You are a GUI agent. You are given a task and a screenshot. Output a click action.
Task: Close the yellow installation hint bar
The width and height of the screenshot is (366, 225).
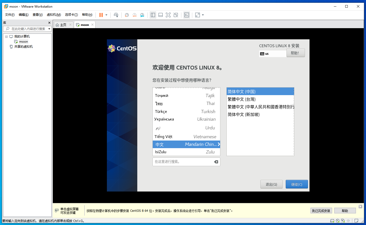pos(360,206)
